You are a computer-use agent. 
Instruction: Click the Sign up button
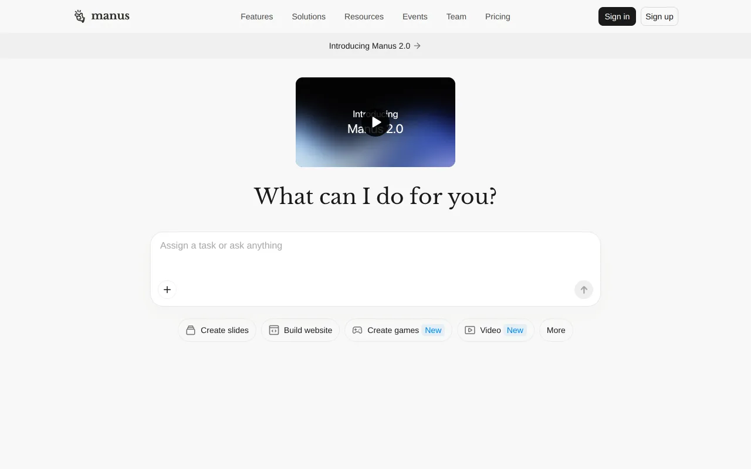point(659,16)
